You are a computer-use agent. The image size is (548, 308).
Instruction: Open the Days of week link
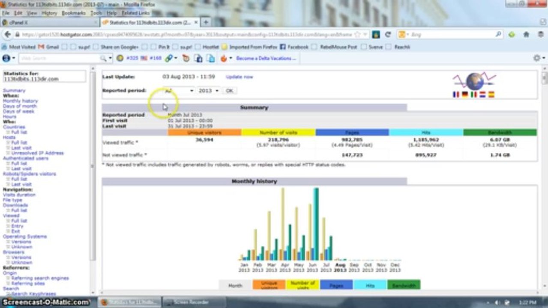[19, 111]
